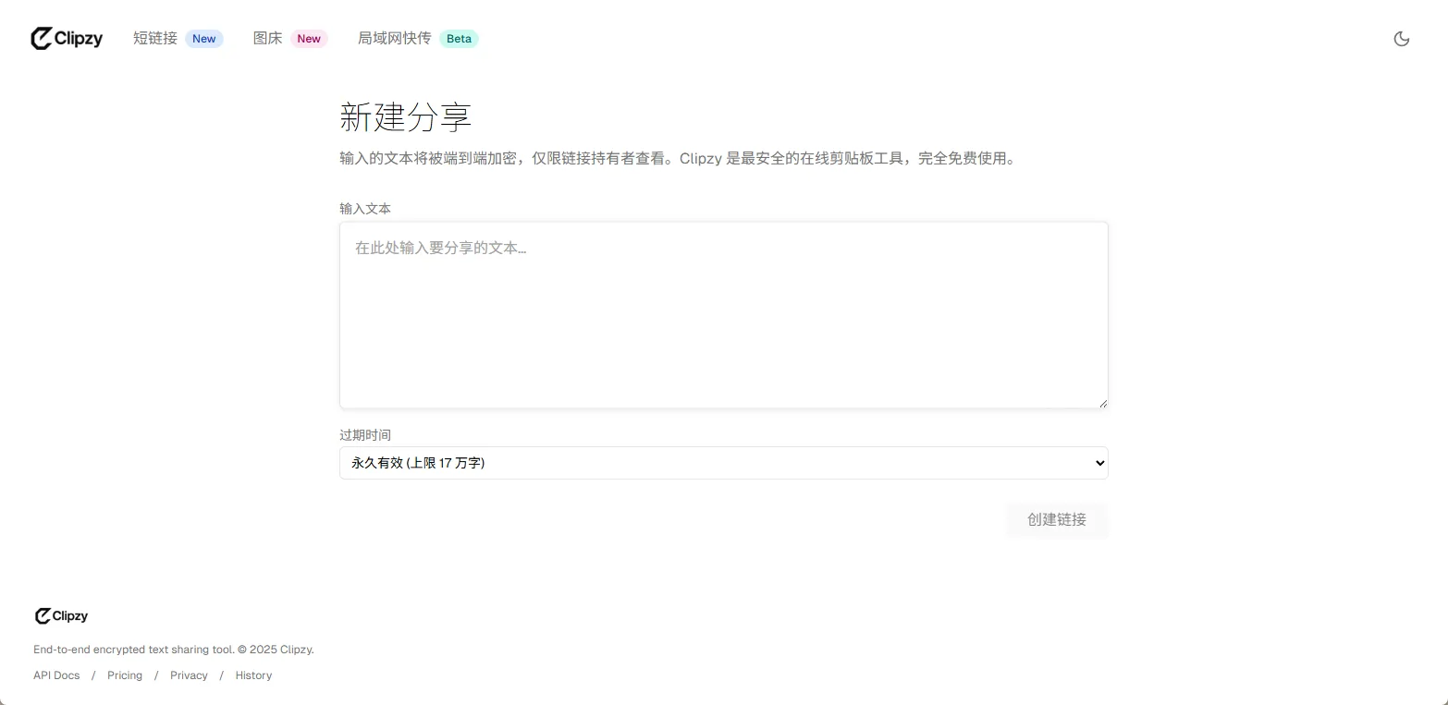Screen dimensions: 1448x705
Task: Click the Clipzy logo in the footer
Action: [x=61, y=616]
